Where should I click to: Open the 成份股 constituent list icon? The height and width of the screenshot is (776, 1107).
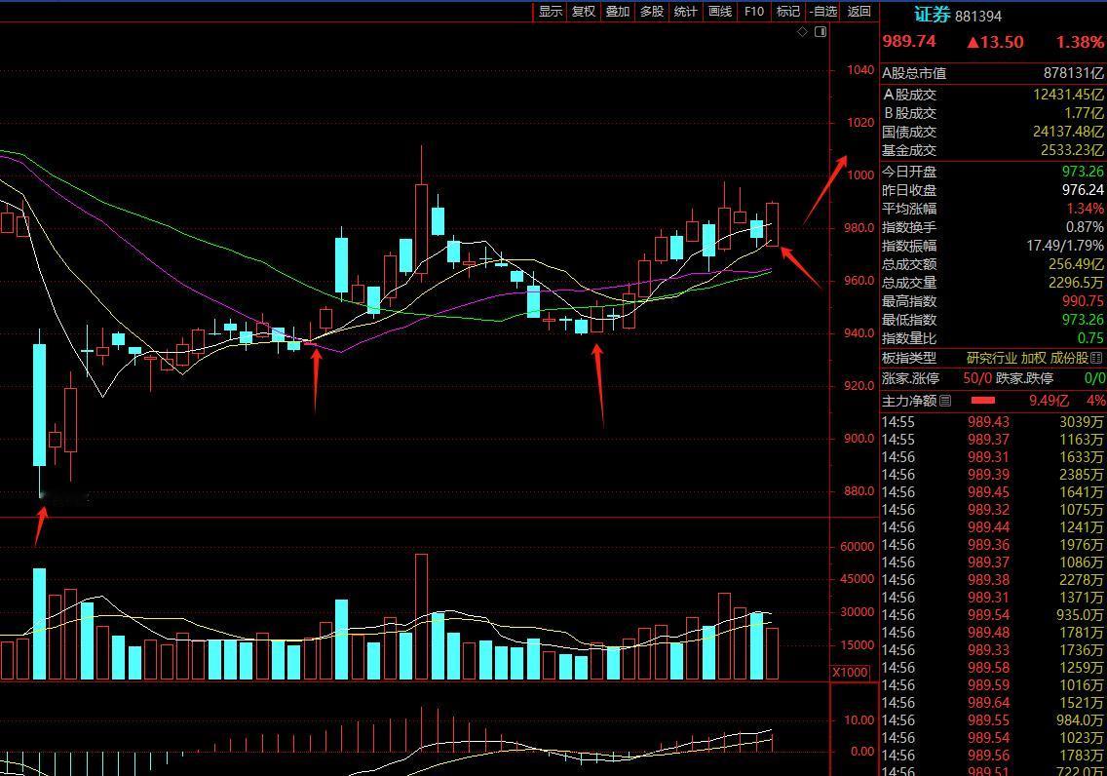coord(1096,358)
